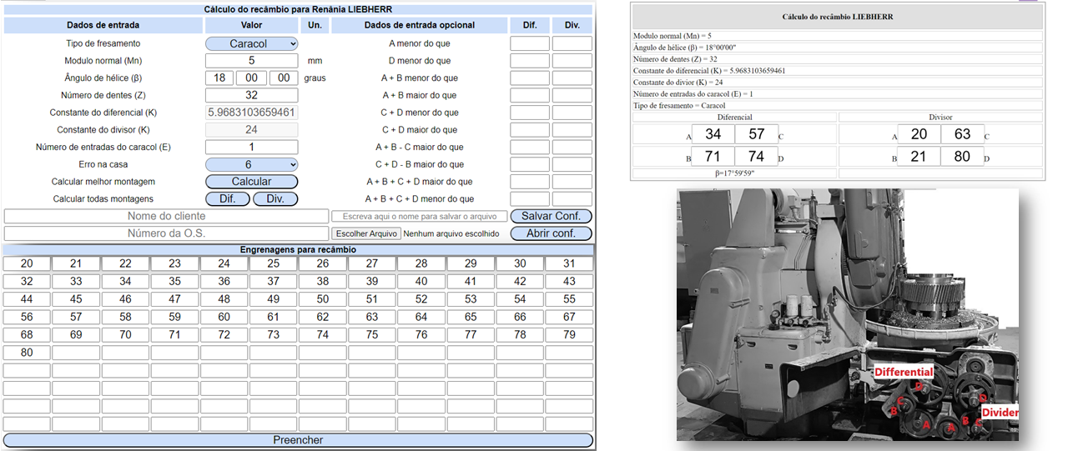1068x451 pixels.
Task: Click the helix angle minutes field
Action: point(253,78)
